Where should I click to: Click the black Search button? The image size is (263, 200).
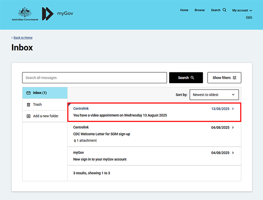point(186,78)
